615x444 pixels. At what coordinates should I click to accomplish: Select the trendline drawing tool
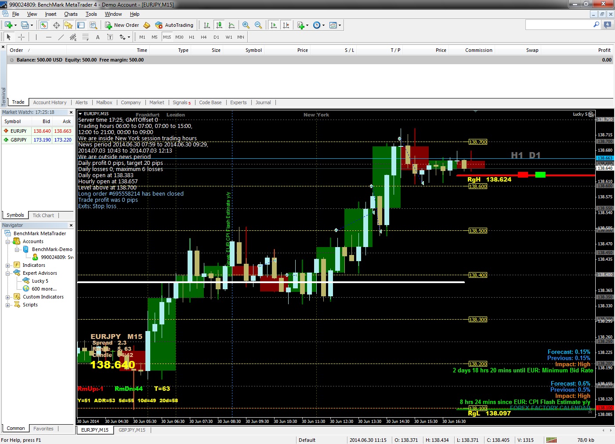61,37
